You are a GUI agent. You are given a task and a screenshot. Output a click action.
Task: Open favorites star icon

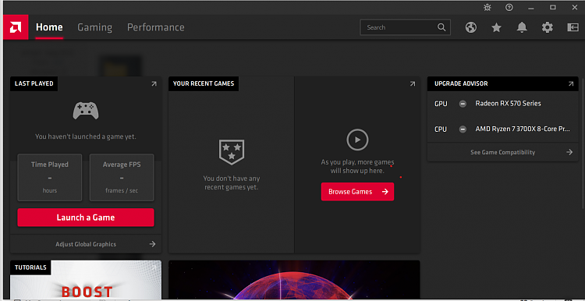496,27
